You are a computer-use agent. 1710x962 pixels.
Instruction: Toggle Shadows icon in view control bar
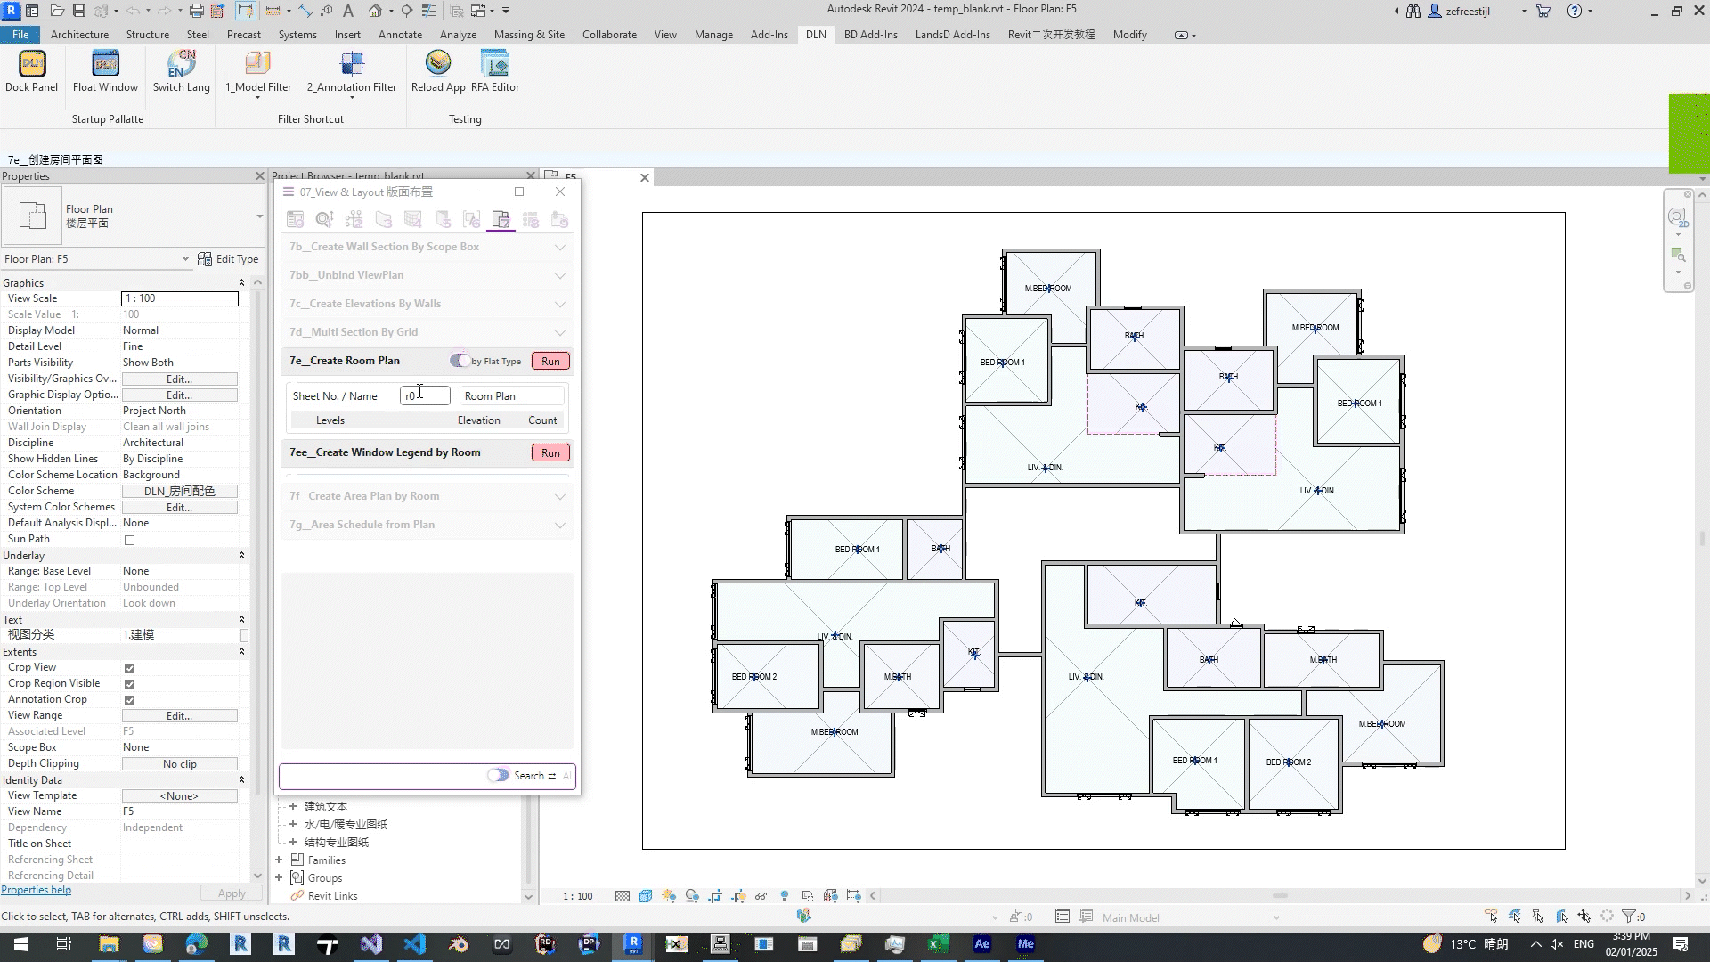click(x=692, y=896)
